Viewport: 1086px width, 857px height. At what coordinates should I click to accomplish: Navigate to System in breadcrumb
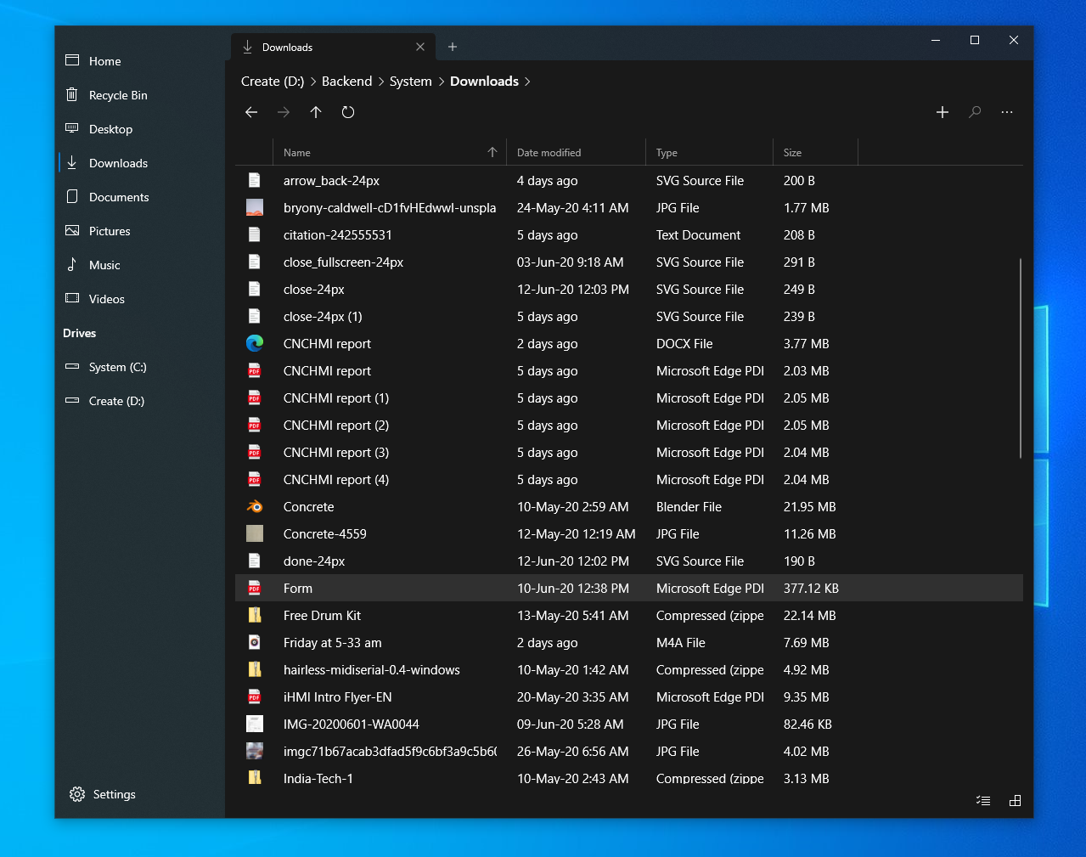click(x=411, y=82)
